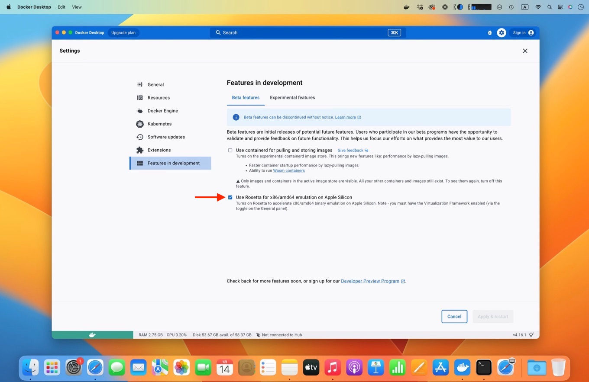Click the CPU 0.20% status text
Image resolution: width=589 pixels, height=382 pixels.
pyautogui.click(x=177, y=335)
